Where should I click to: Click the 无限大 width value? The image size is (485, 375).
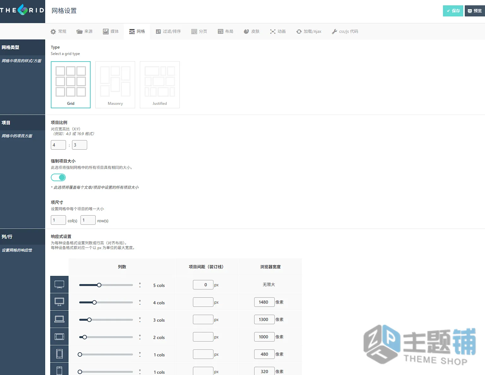point(269,285)
